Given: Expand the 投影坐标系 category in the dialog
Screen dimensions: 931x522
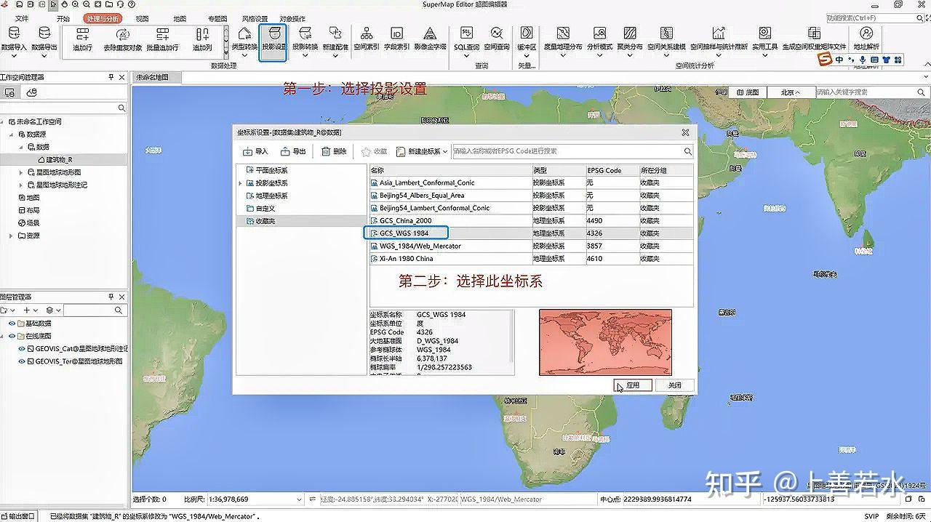Looking at the screenshot, I should pos(241,182).
